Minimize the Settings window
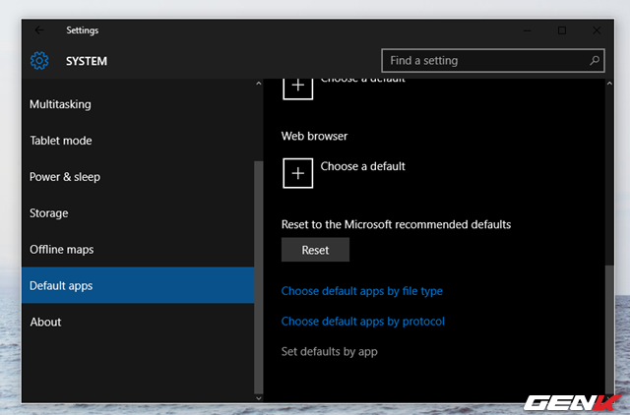630x415 pixels. point(528,30)
